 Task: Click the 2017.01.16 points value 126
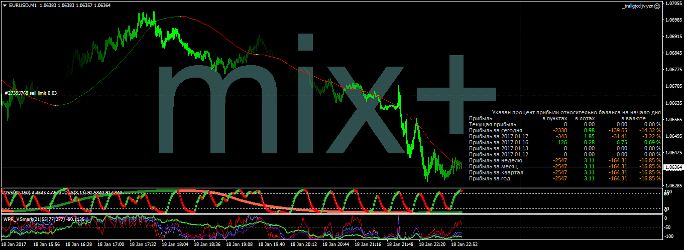[562, 142]
